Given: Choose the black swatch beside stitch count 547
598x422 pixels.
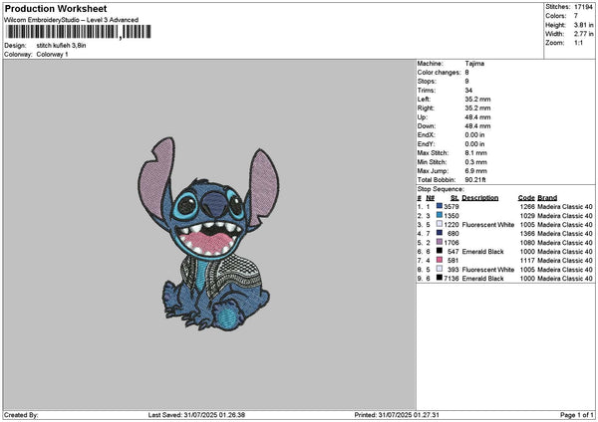Looking at the screenshot, I should (x=440, y=251).
